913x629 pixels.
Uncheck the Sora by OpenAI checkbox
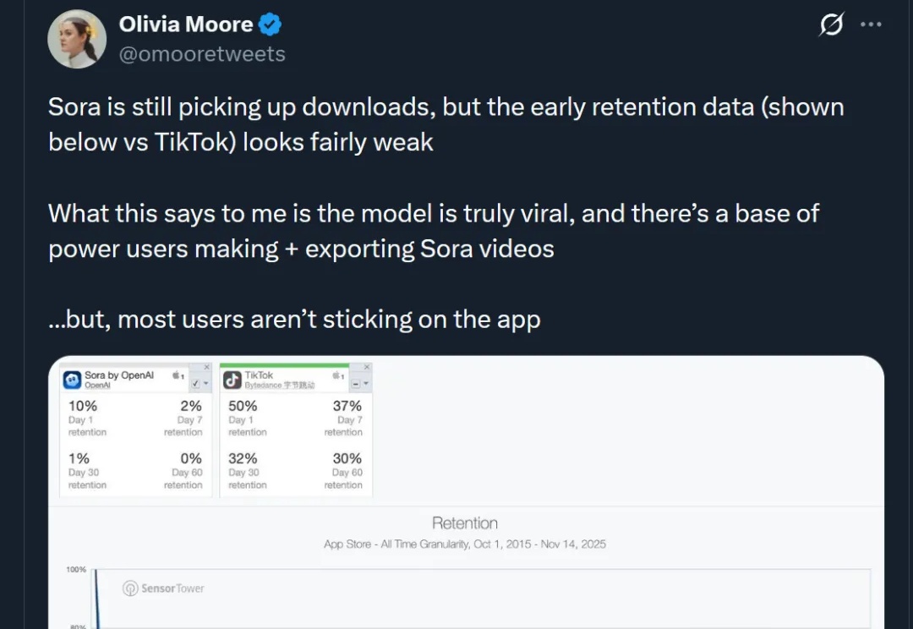point(198,384)
